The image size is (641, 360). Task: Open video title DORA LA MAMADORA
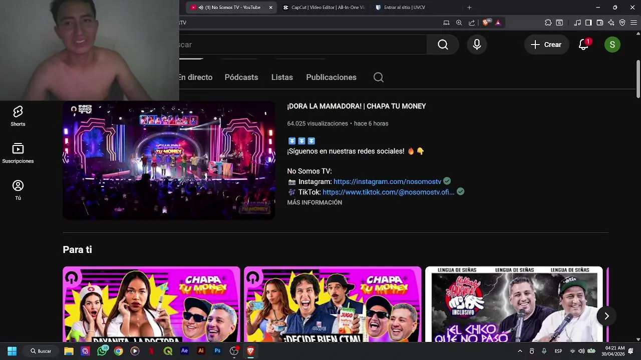357,106
